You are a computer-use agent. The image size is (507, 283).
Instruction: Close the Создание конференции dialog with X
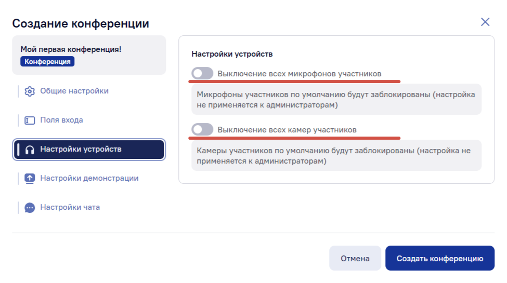tap(485, 22)
